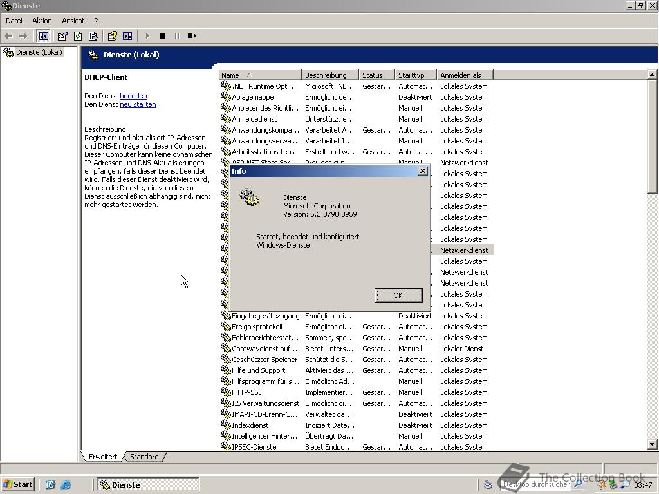Click the services list scrollbar down arrow

point(652,444)
